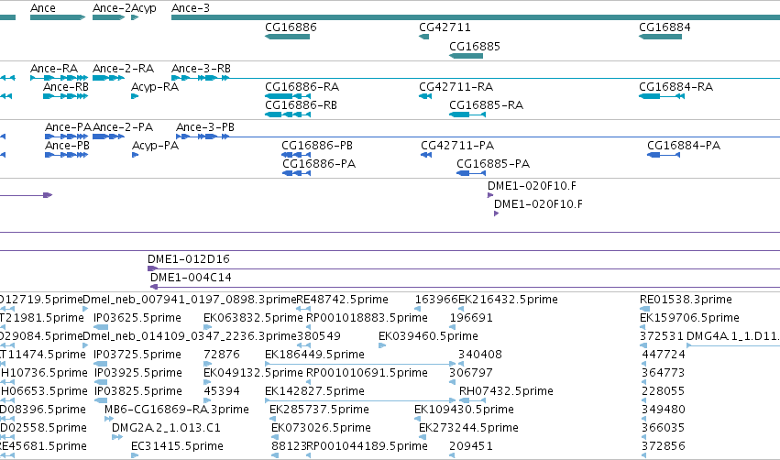Open the EK186449.5prime EST label
Viewport: 780px width, 460px height.
pos(314,355)
